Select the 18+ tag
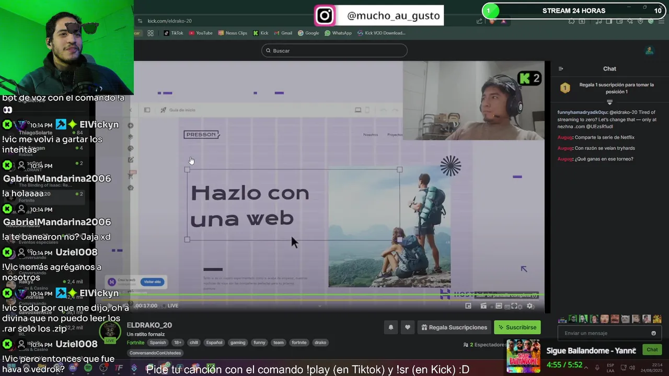669x376 pixels. 178,343
